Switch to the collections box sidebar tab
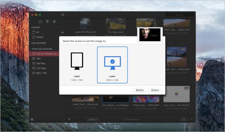The height and width of the screenshot is (132, 225). (40, 21)
